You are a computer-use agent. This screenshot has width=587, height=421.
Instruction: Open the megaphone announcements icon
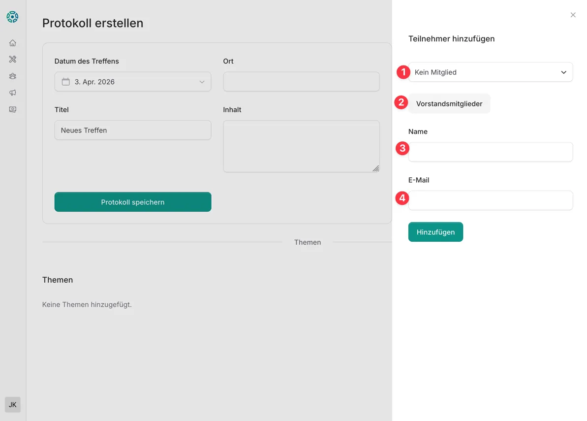click(13, 93)
